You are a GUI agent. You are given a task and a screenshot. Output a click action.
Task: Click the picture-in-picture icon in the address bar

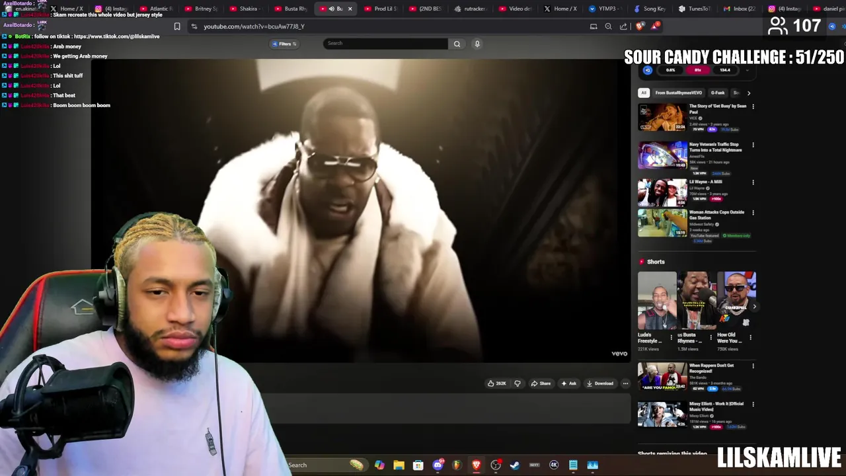click(x=594, y=26)
